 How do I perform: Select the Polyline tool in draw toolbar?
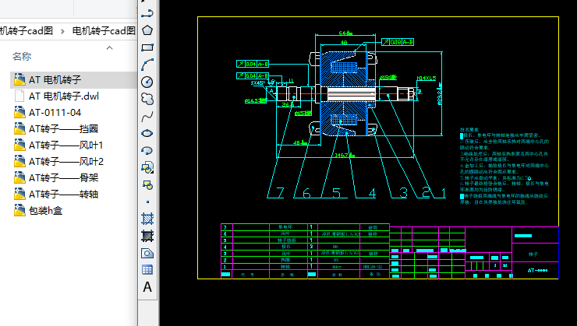click(147, 13)
